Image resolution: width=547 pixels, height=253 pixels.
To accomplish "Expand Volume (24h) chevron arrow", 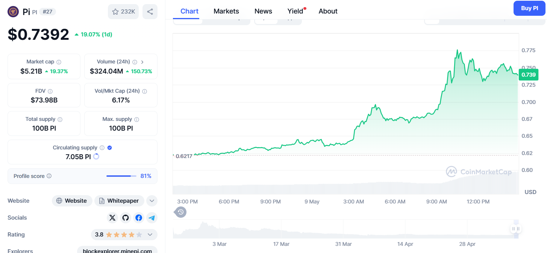I will (142, 62).
